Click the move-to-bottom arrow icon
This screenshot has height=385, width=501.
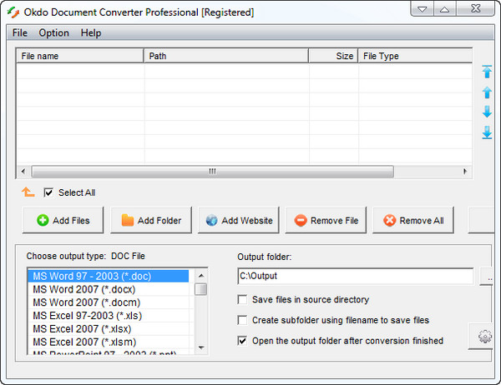pos(487,132)
